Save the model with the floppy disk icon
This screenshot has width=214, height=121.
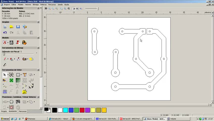(x=18, y=27)
